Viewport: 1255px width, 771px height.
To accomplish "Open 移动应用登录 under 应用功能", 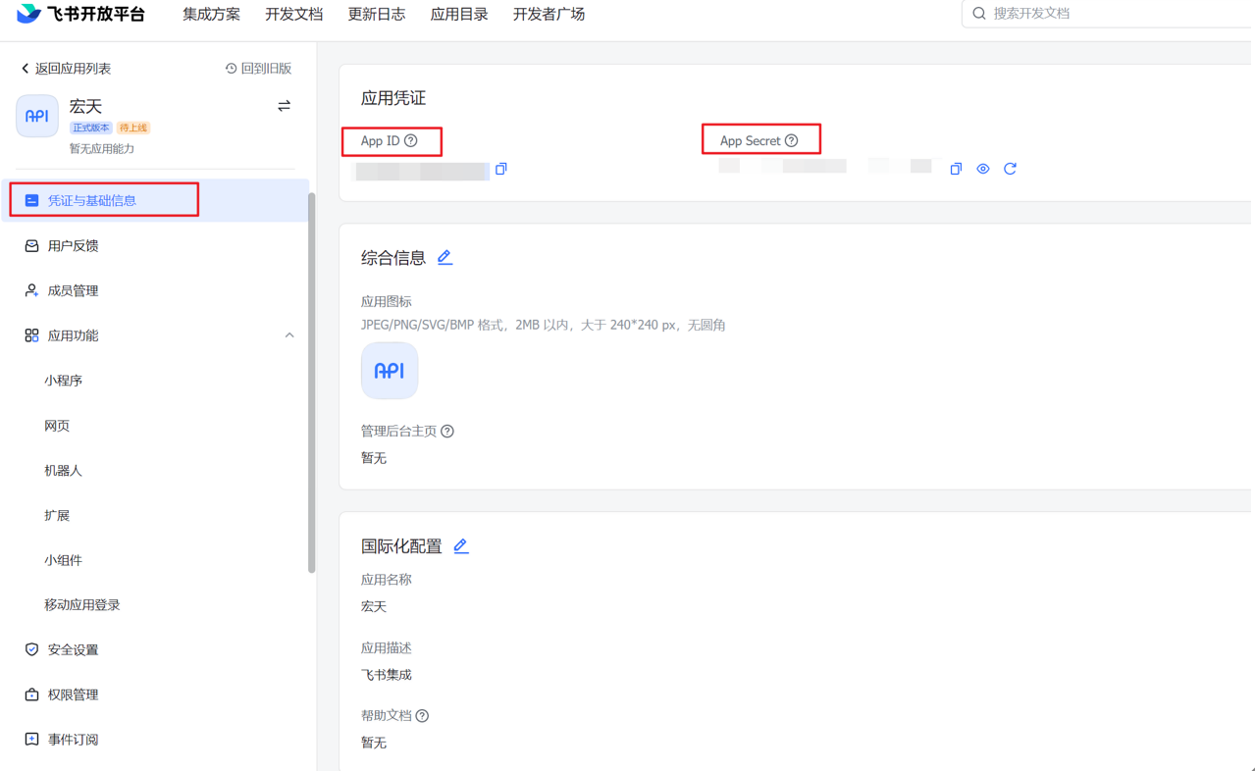I will 82,605.
